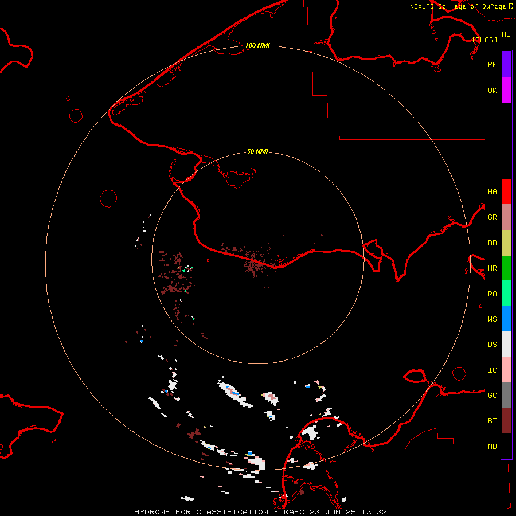Click the HHC product code label
Image resolution: width=516 pixels, height=516 pixels.
coord(503,34)
